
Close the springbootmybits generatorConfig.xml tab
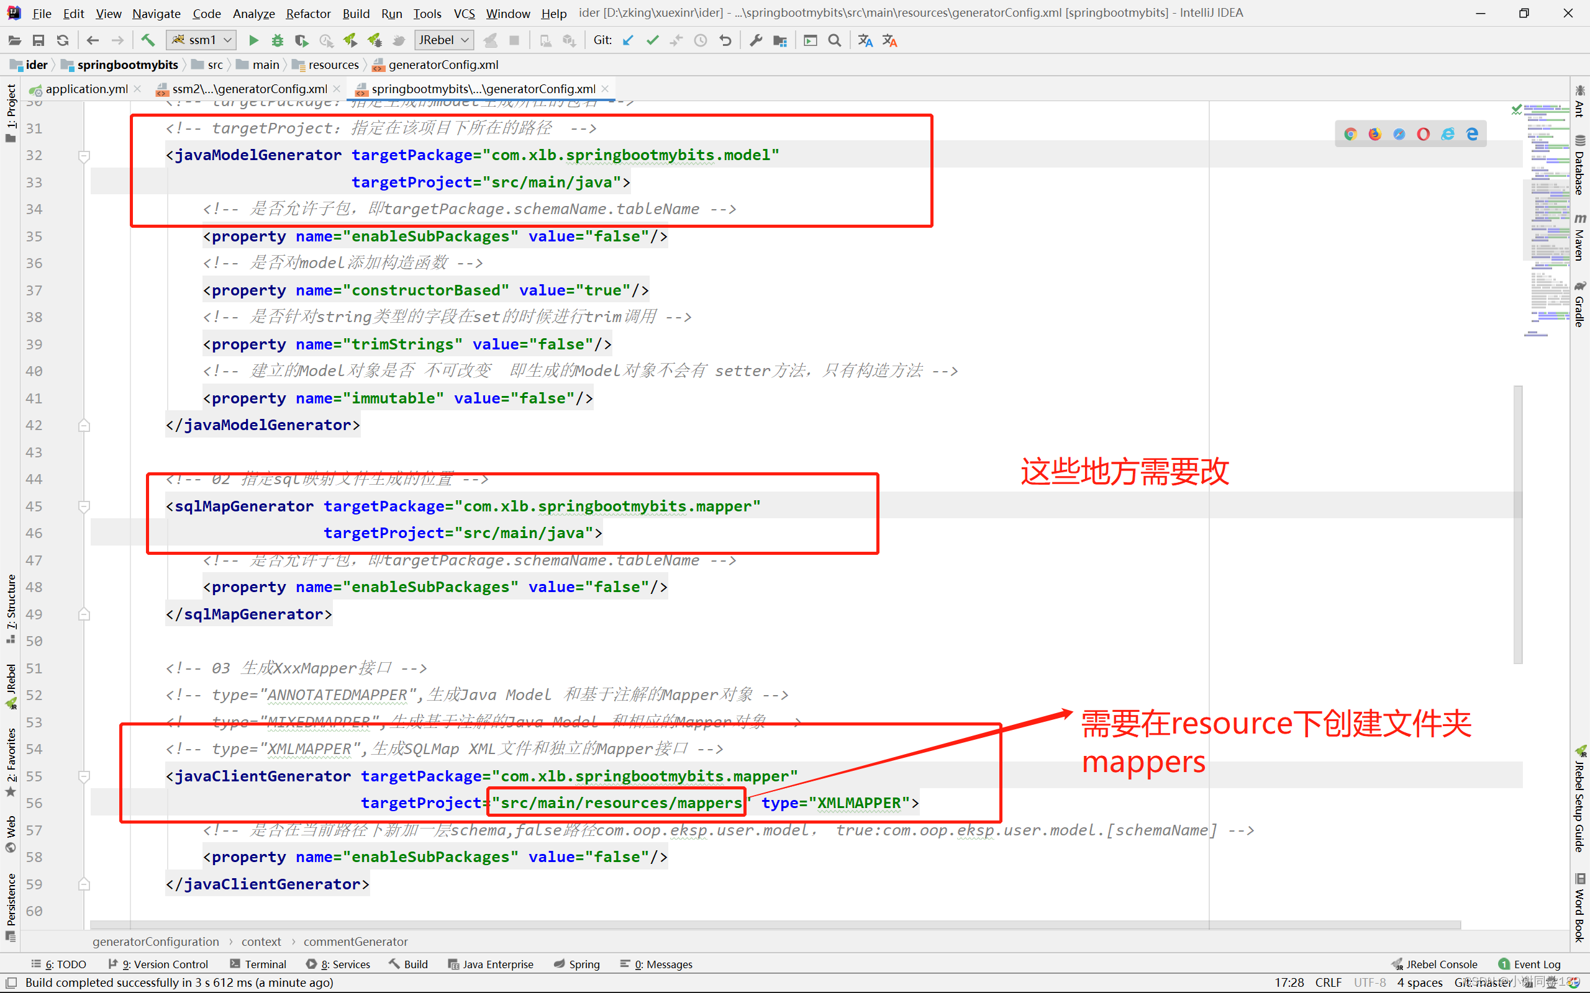point(605,89)
